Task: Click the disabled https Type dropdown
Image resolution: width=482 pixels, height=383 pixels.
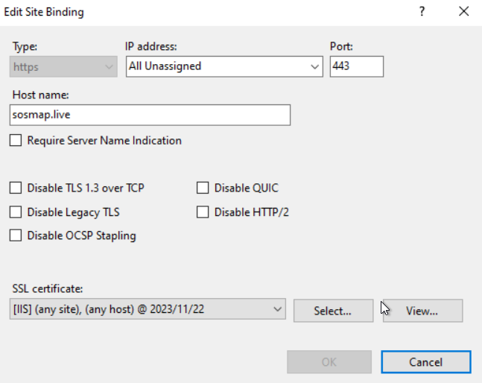Action: 63,66
